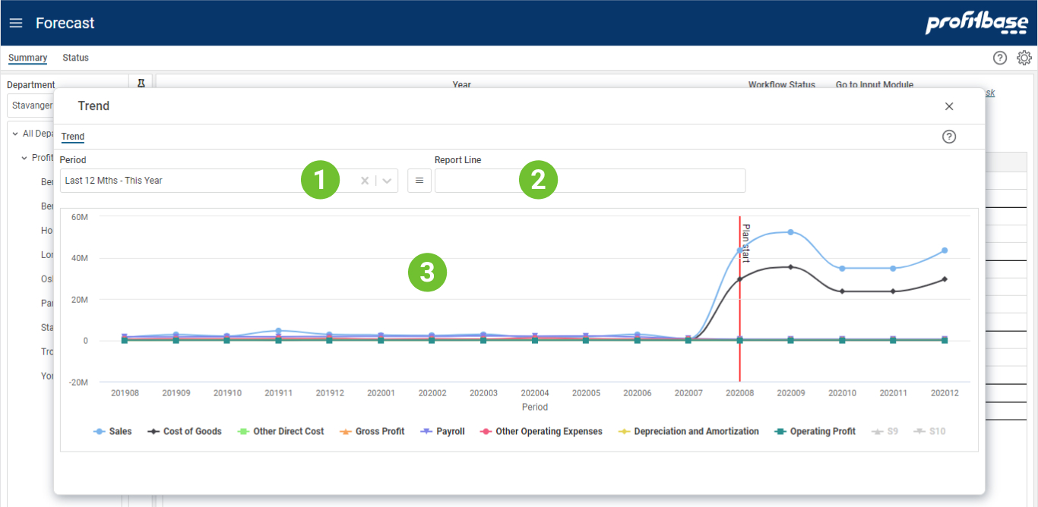1038x507 pixels.
Task: Open the Period dropdown
Action: (x=387, y=180)
